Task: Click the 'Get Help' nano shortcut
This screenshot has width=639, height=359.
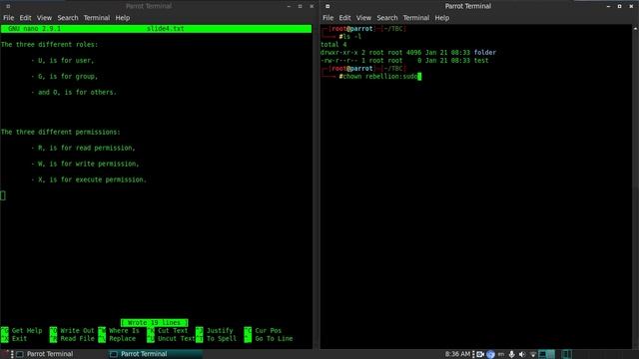Action: (27, 330)
